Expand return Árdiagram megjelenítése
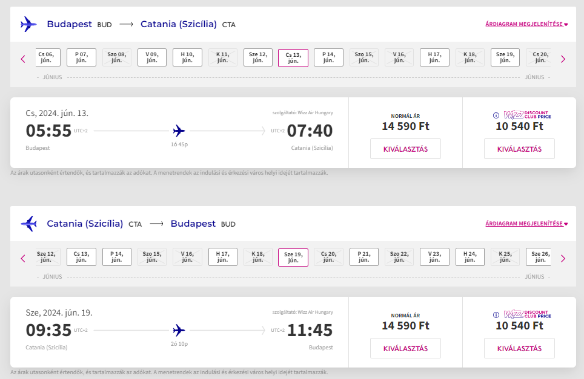584x379 pixels. (x=526, y=224)
